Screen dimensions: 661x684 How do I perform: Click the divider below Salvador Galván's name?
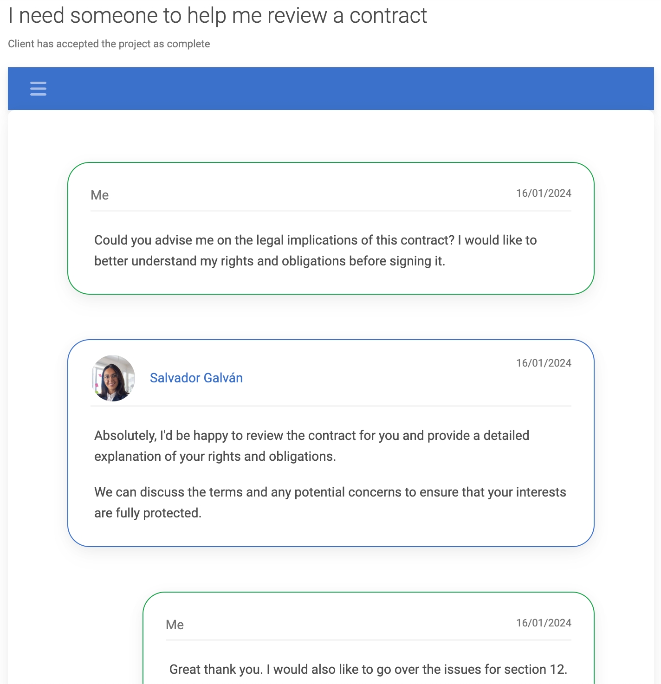330,406
